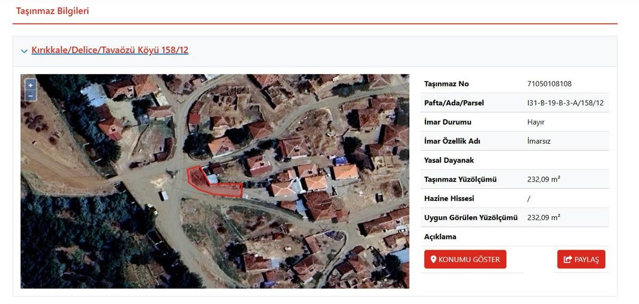Viewport: 639px width, 304px height.
Task: Click the Taşınmaz Bilgileri section heading
Action: (x=52, y=11)
